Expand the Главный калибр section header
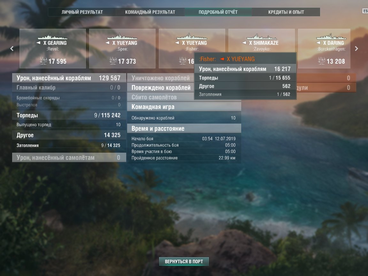This screenshot has height=276, width=368. click(69, 88)
